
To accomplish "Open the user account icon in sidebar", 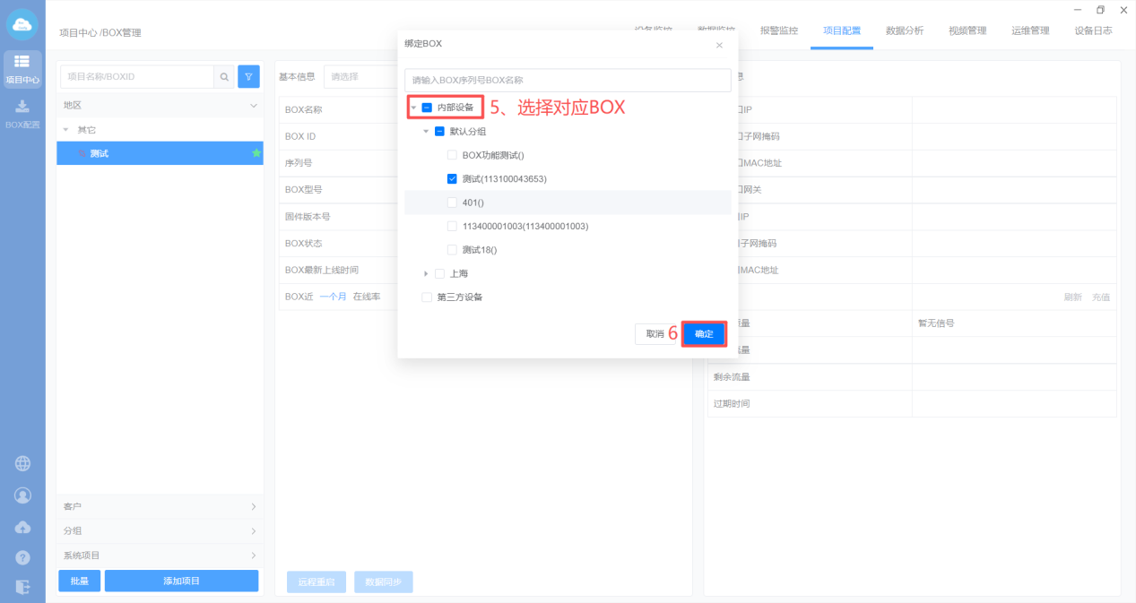I will pos(22,495).
